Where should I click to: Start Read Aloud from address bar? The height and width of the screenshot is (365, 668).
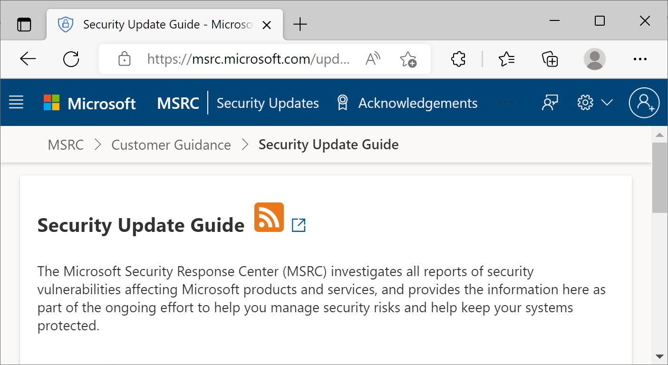tap(373, 59)
